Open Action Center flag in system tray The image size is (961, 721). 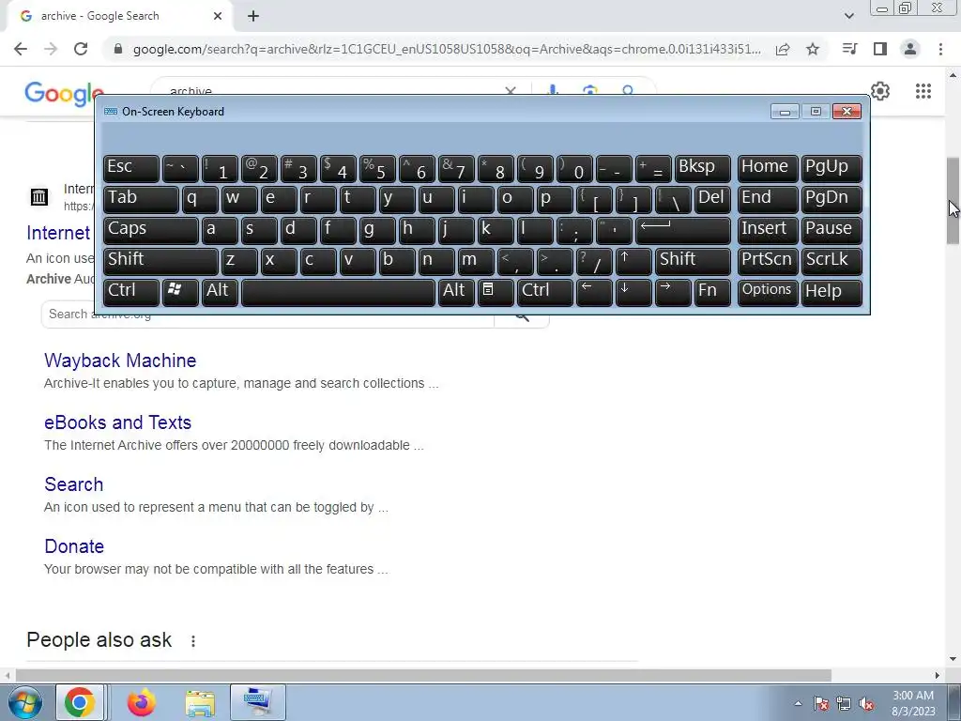pos(821,704)
